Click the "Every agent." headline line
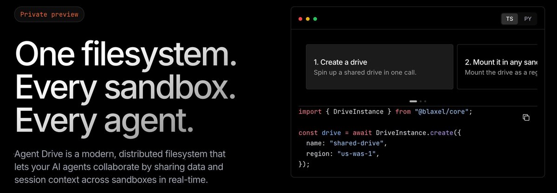The image size is (557, 193). point(104,121)
